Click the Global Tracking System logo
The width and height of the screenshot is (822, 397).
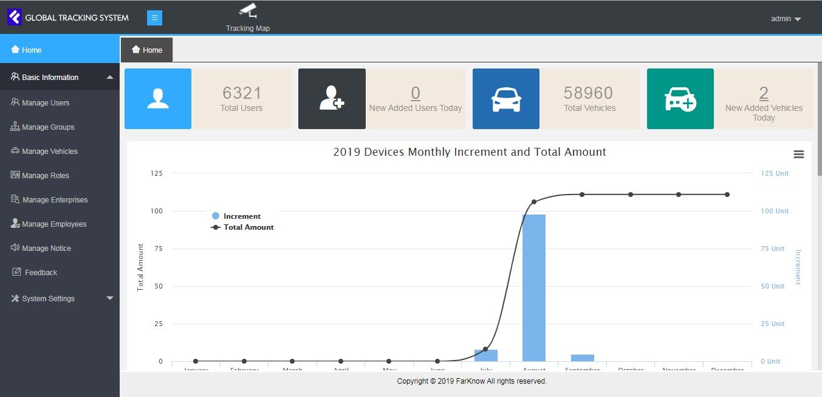coord(15,18)
